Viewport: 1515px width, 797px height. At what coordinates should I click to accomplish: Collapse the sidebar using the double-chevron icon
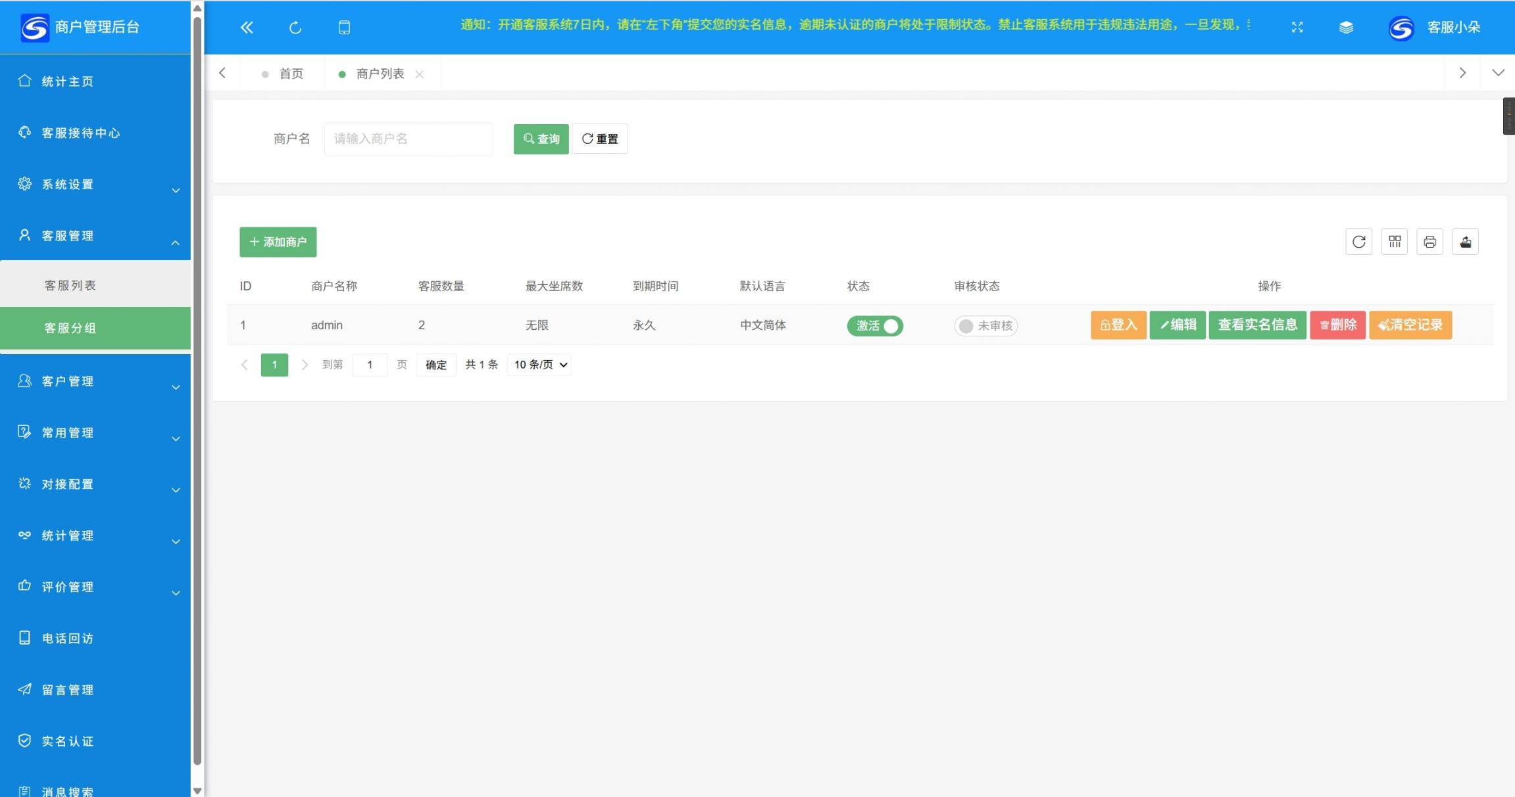(247, 27)
